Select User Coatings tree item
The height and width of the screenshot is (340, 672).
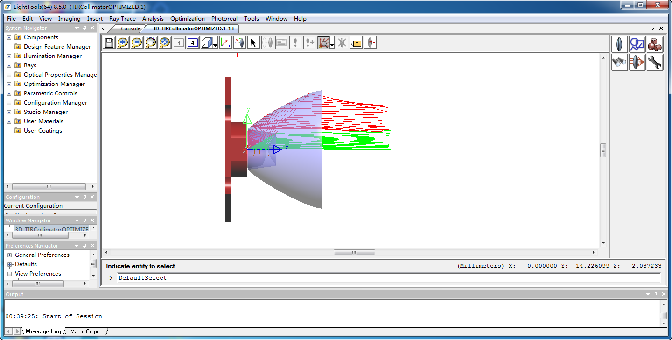pyautogui.click(x=42, y=131)
